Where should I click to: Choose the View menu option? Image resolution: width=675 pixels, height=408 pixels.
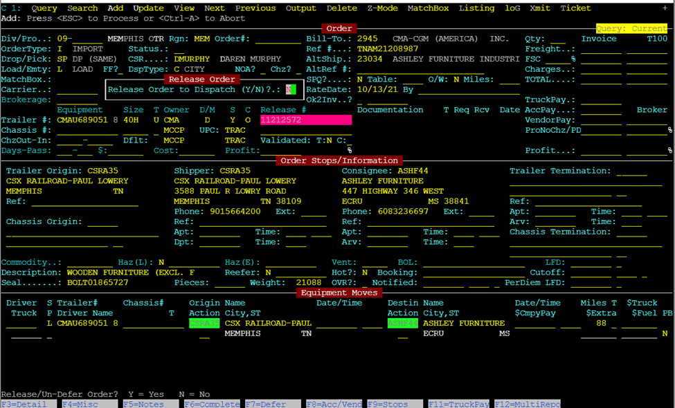[x=184, y=8]
